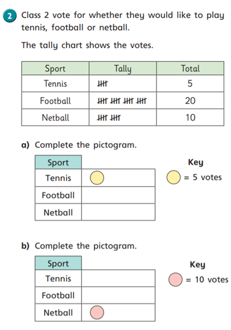Viewport: 231px width, 330px height.
Task: Click the Tennis tally marks
Action: [102, 84]
